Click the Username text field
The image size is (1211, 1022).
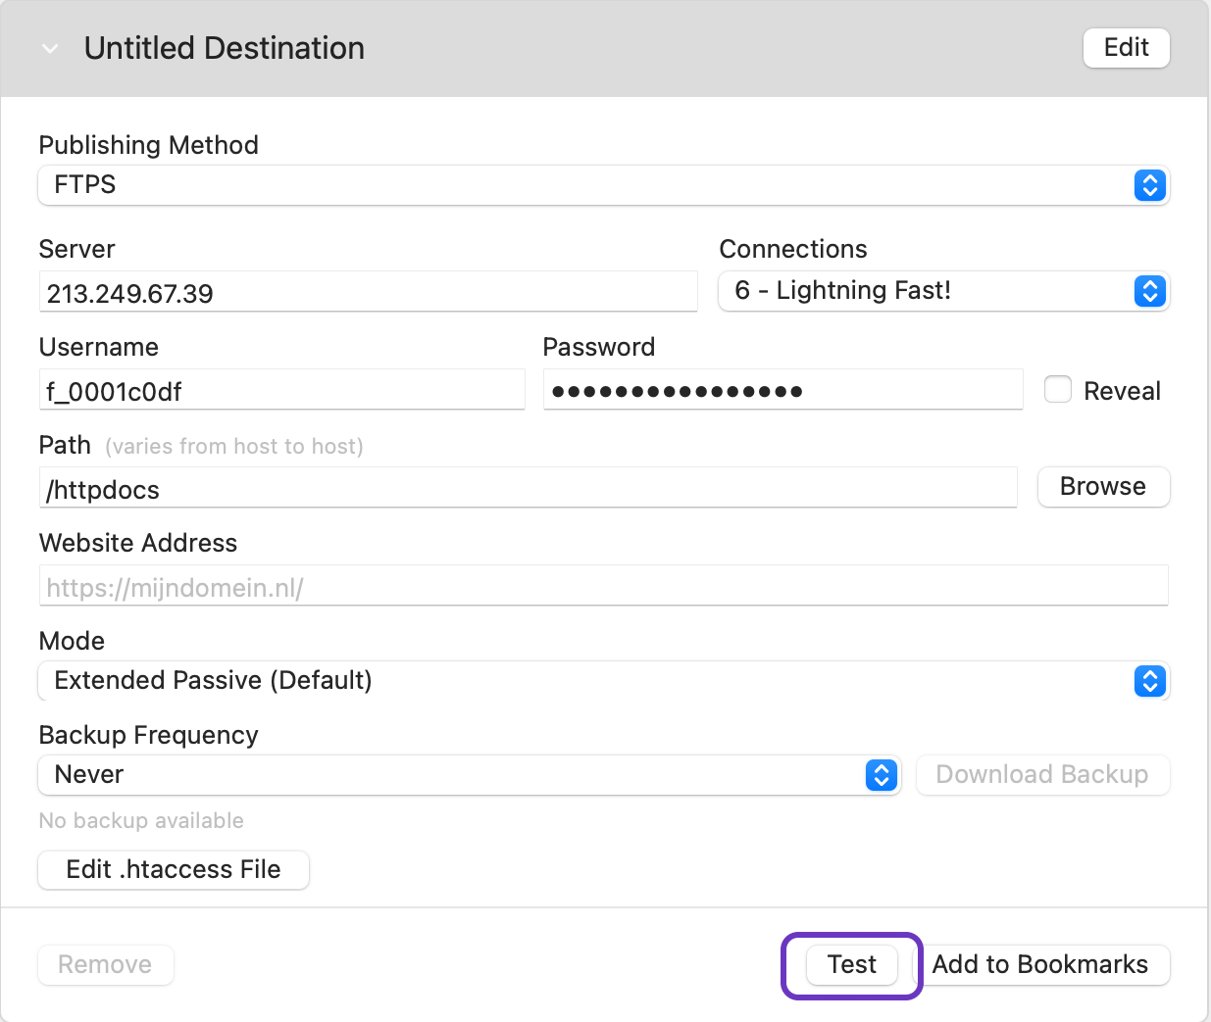click(x=281, y=391)
